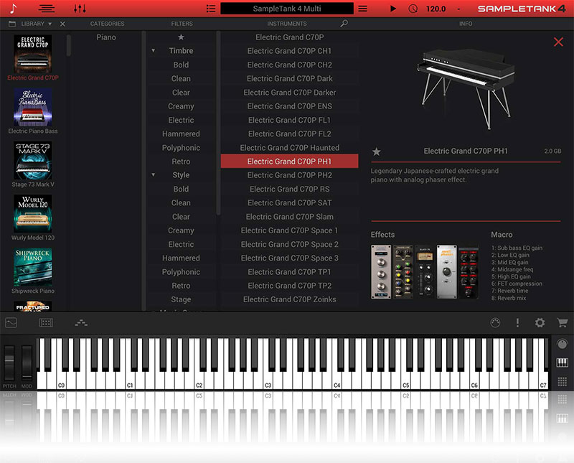Screen dimensions: 574x463
Task: Collapse the Style filter group
Action: [154, 175]
